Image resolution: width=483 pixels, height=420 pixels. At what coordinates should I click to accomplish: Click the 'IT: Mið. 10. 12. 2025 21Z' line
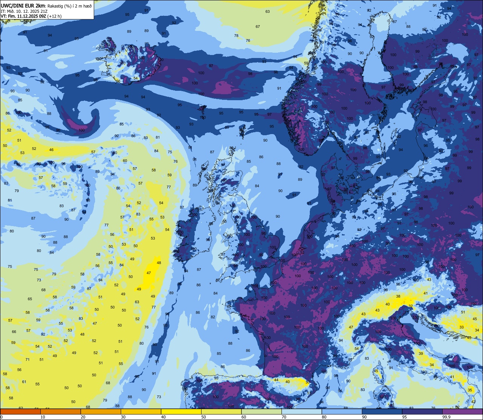coord(24,11)
